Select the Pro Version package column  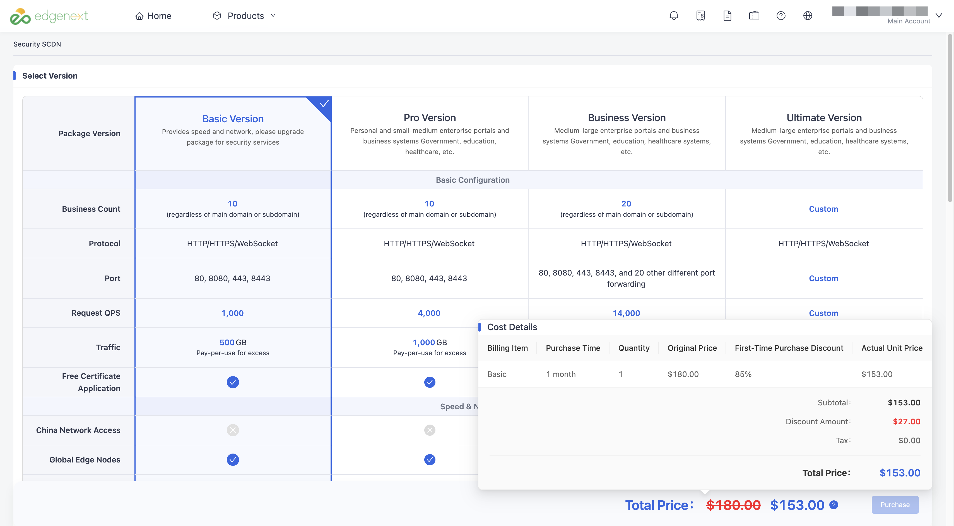pyautogui.click(x=430, y=133)
